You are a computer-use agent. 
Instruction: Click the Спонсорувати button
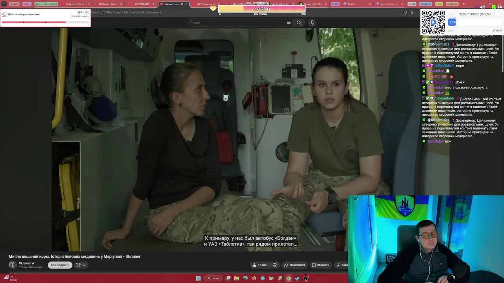pos(60,265)
